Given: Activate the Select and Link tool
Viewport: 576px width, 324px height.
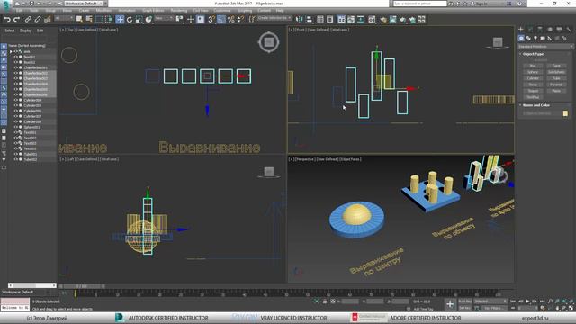Looking at the screenshot, I should coord(28,20).
